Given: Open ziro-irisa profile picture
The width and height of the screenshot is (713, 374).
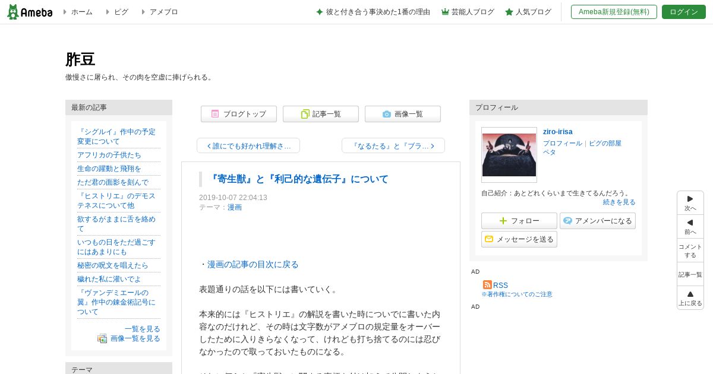Looking at the screenshot, I should 509,155.
